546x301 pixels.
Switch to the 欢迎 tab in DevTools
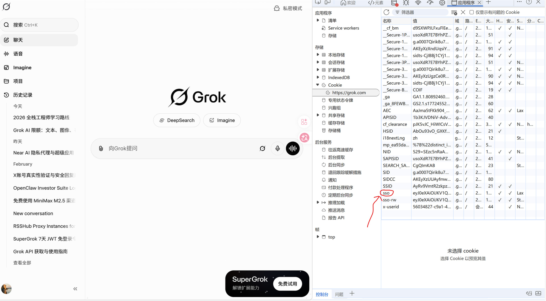pos(348,3)
